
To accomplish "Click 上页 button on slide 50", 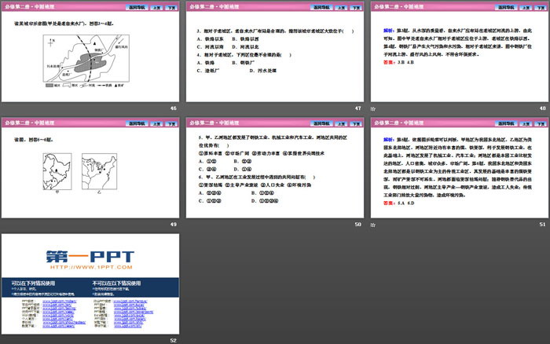I will 341,124.
